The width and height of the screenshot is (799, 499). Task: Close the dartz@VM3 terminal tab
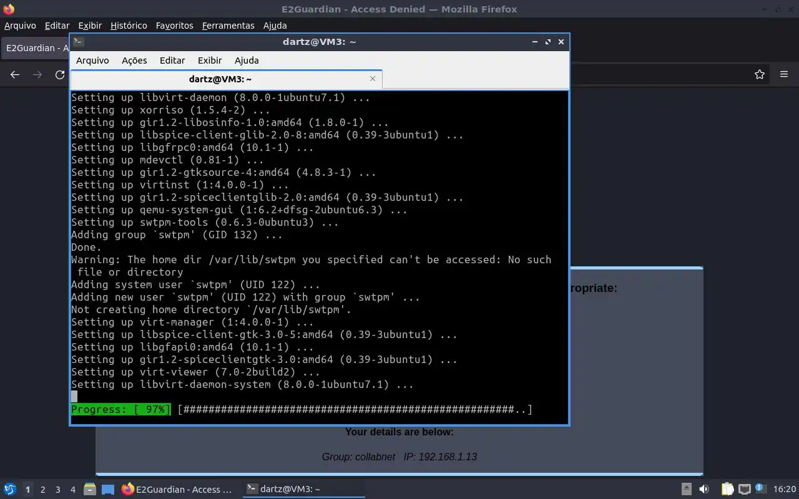[x=373, y=79]
